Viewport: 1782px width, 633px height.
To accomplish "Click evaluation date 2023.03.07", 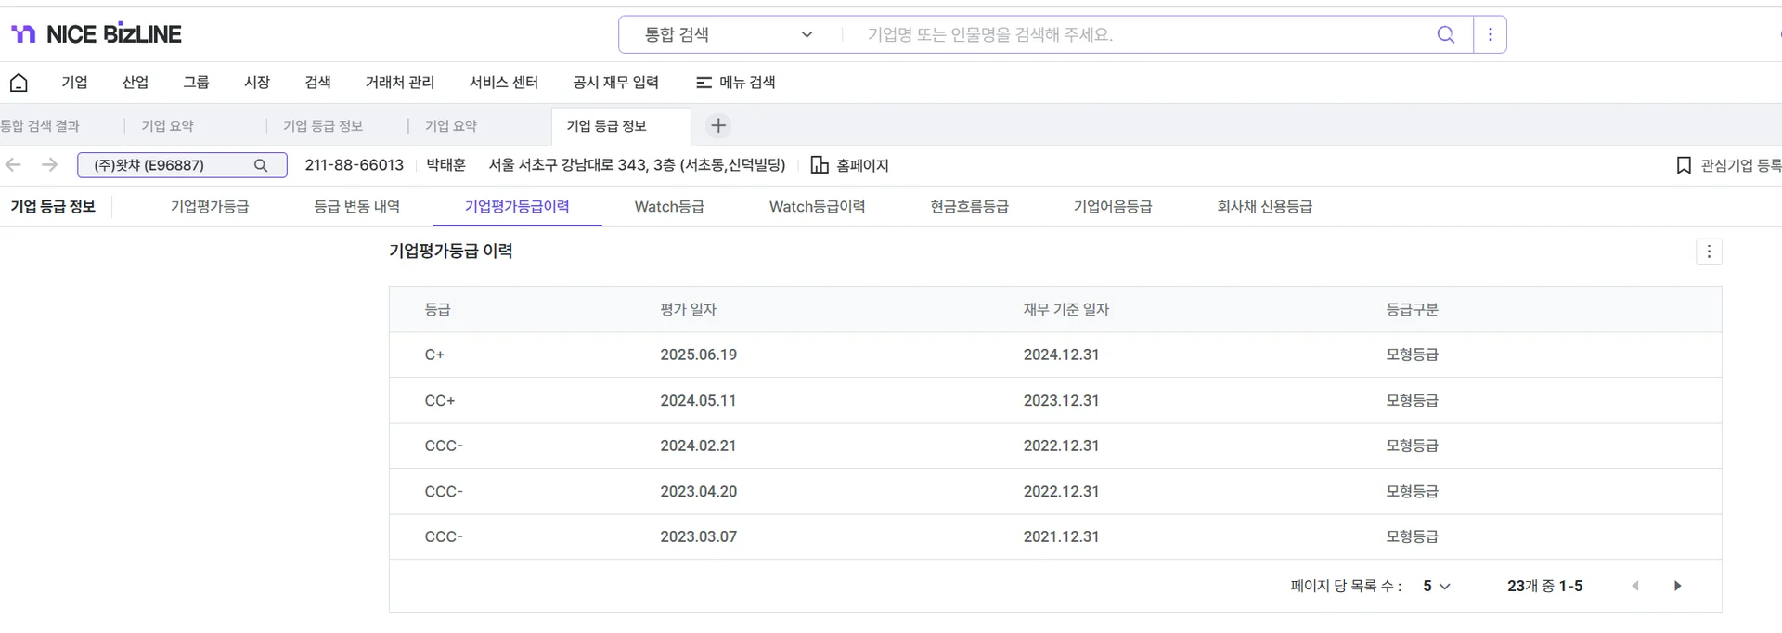I will [x=699, y=536].
